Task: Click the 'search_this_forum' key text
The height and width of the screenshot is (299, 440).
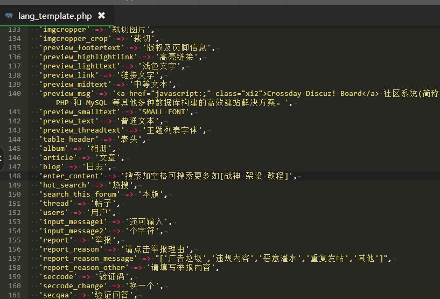Action: point(81,194)
